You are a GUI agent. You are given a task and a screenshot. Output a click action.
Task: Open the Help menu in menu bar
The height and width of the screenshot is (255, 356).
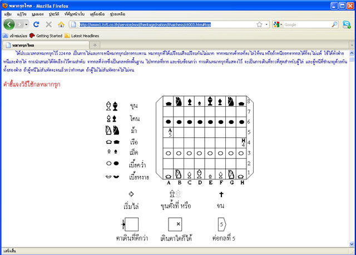[x=117, y=14]
